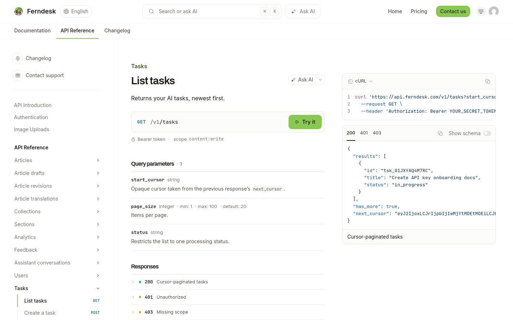Click the Try it button
Image resolution: width=513 pixels, height=320 pixels.
pos(305,122)
